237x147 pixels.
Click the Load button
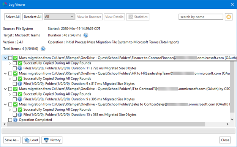31,140
